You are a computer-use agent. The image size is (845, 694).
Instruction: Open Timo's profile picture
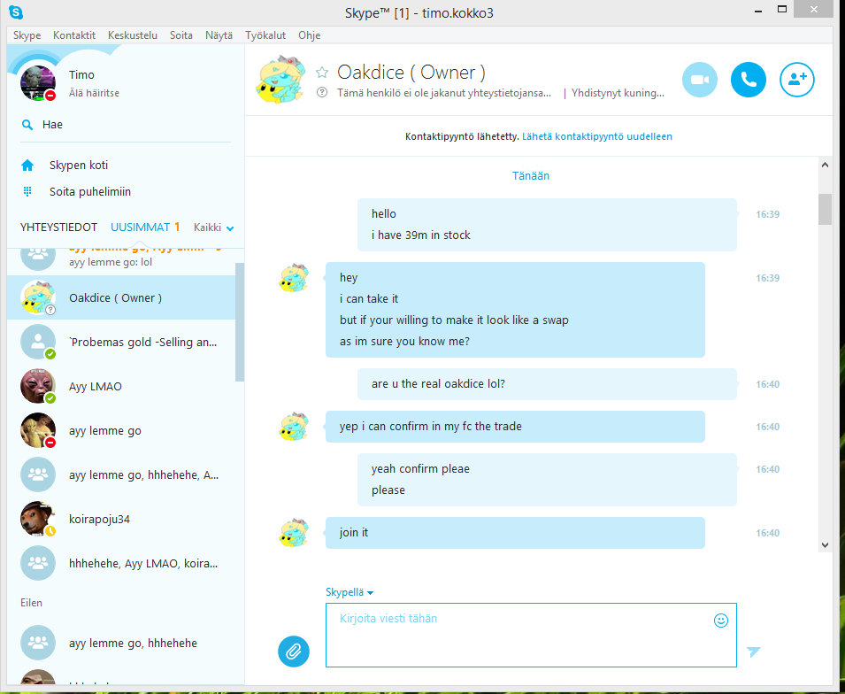[x=37, y=83]
